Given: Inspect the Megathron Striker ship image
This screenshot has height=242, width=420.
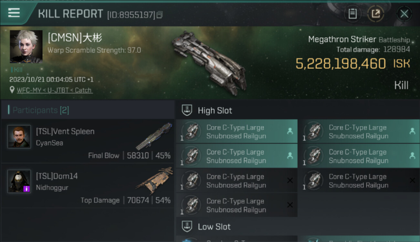Looking at the screenshot, I should (209, 61).
